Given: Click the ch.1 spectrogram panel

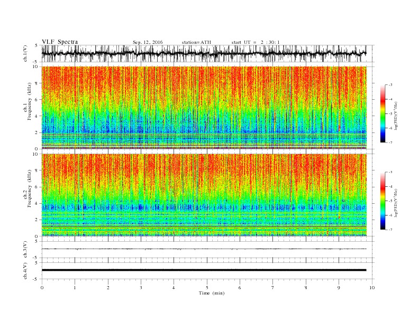Looking at the screenshot, I should 204,108.
